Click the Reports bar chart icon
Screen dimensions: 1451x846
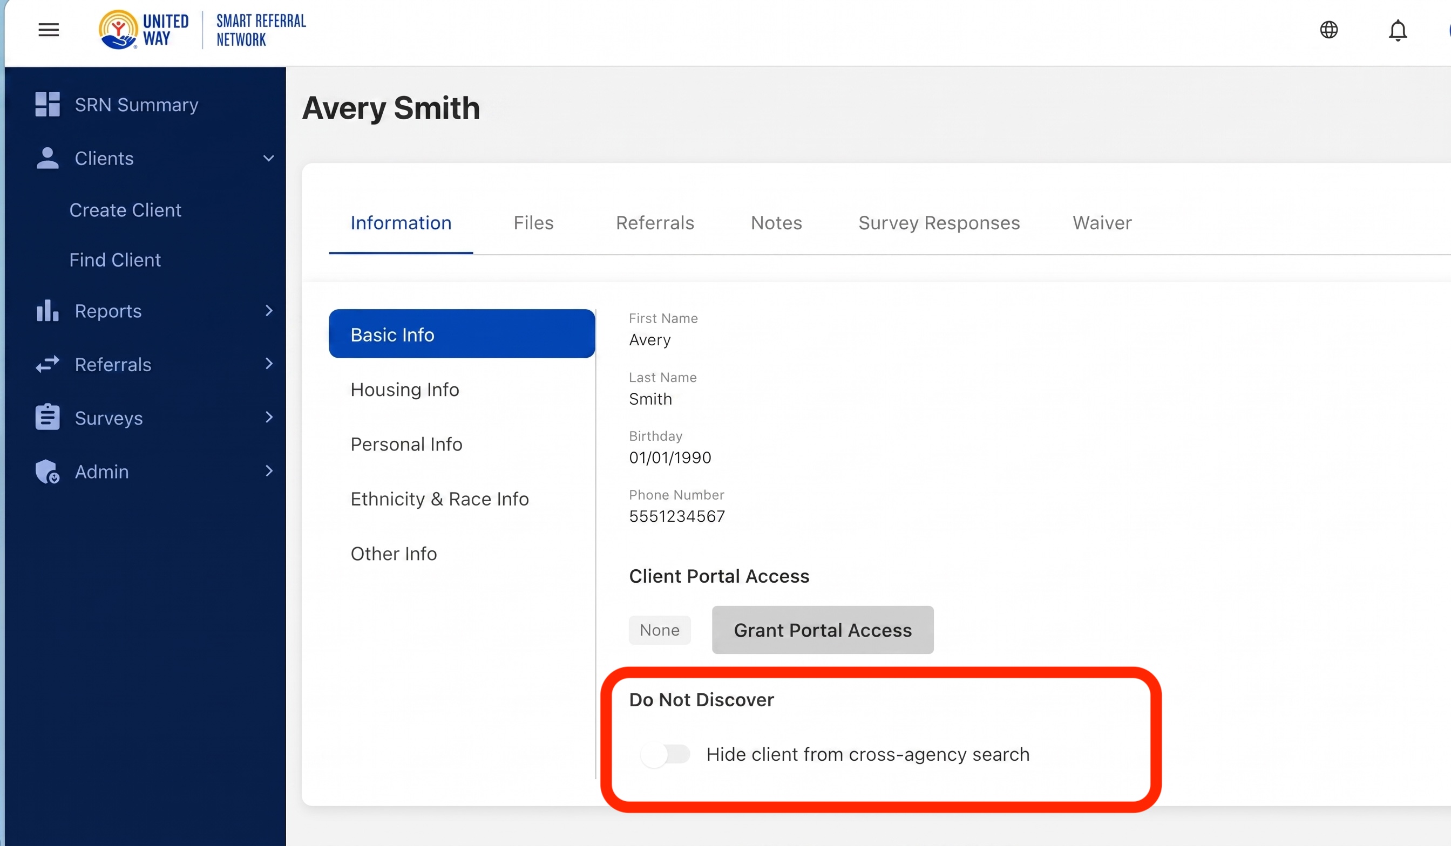(x=47, y=310)
